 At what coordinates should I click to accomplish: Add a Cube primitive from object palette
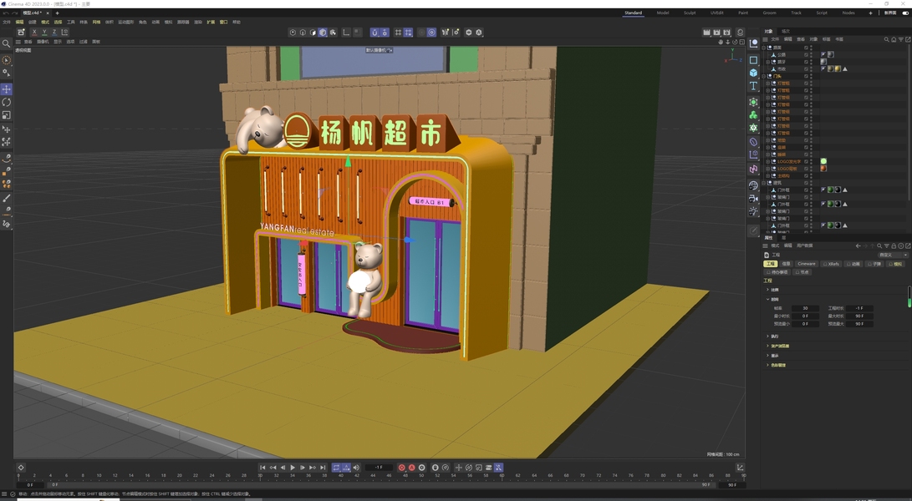(753, 73)
